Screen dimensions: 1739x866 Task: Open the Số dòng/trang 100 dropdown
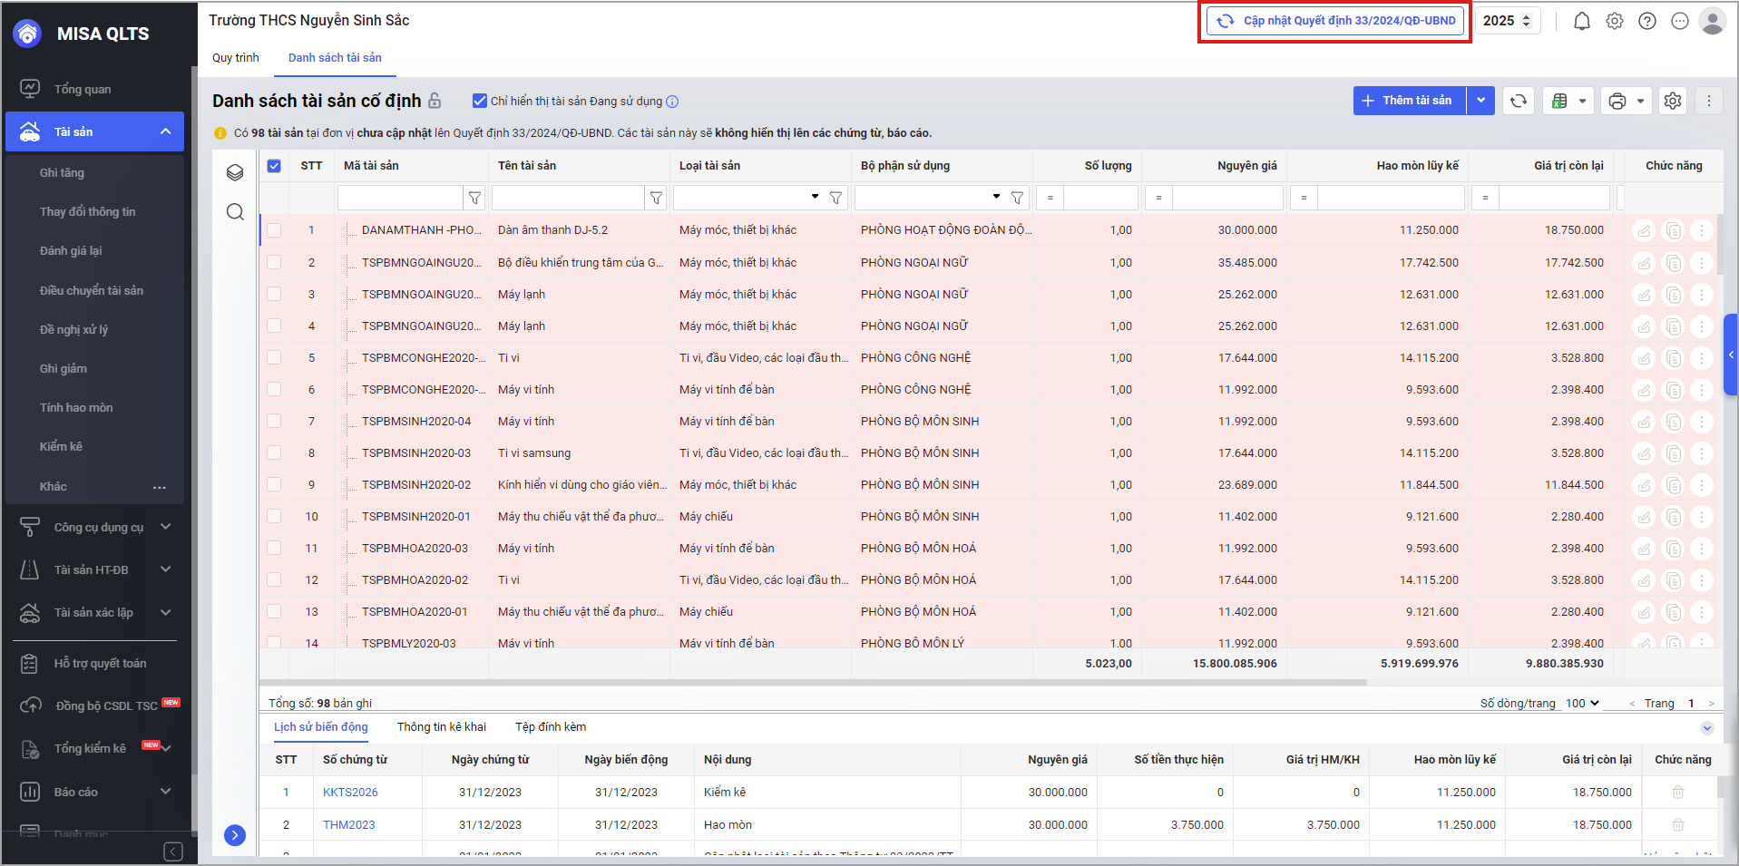click(1582, 703)
